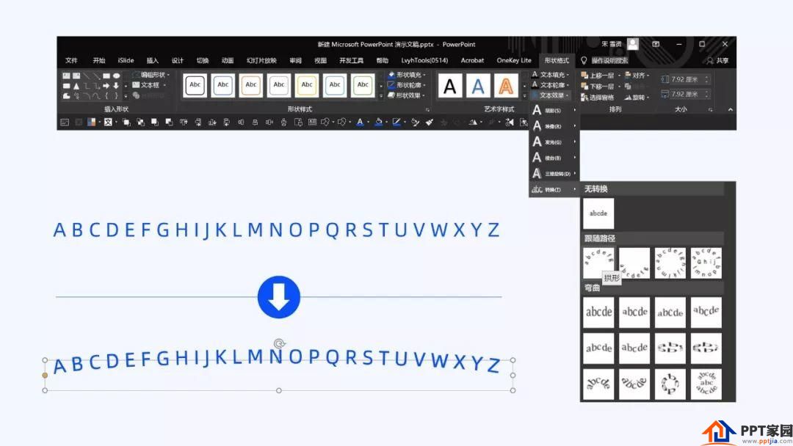Select the 无转换 abcde no-transform option
This screenshot has width=793, height=446.
(x=598, y=213)
